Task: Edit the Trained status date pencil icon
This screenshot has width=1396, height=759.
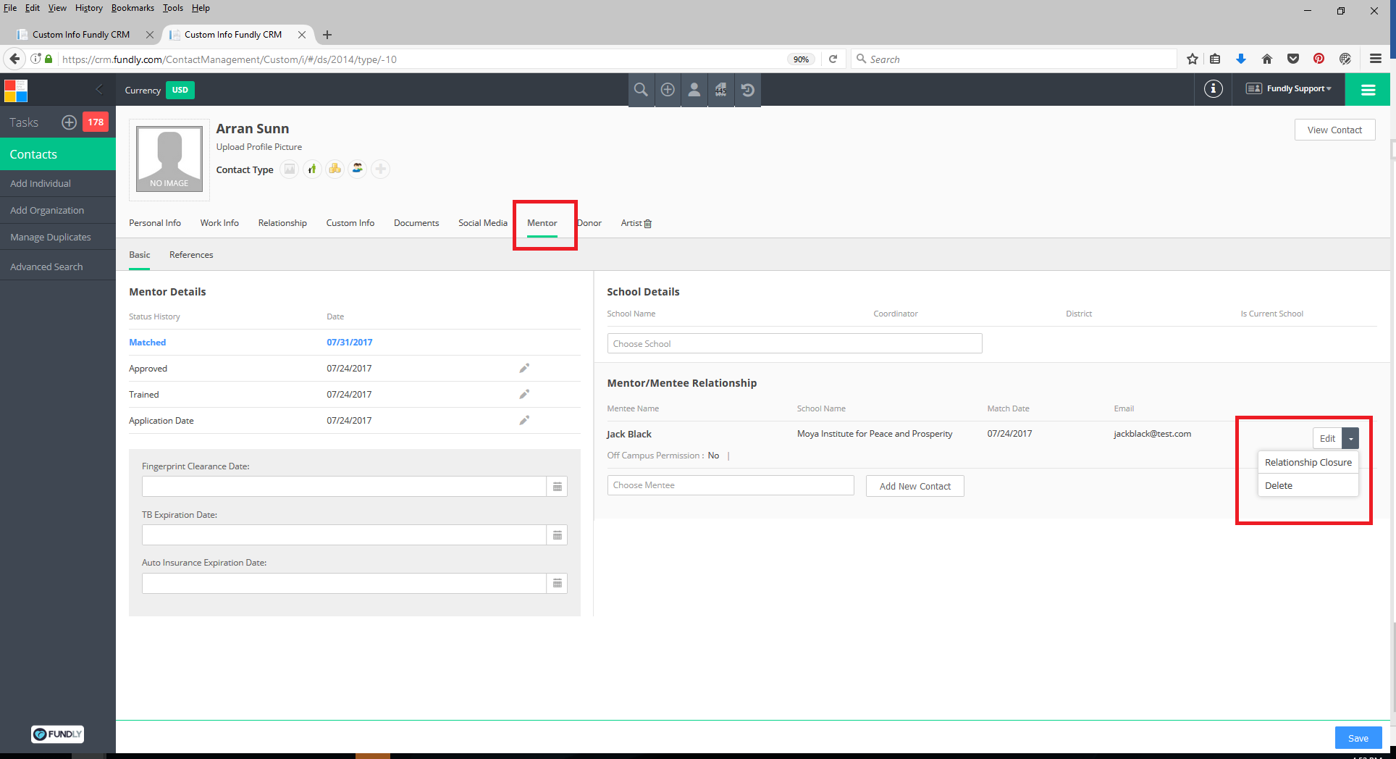Action: coord(524,394)
